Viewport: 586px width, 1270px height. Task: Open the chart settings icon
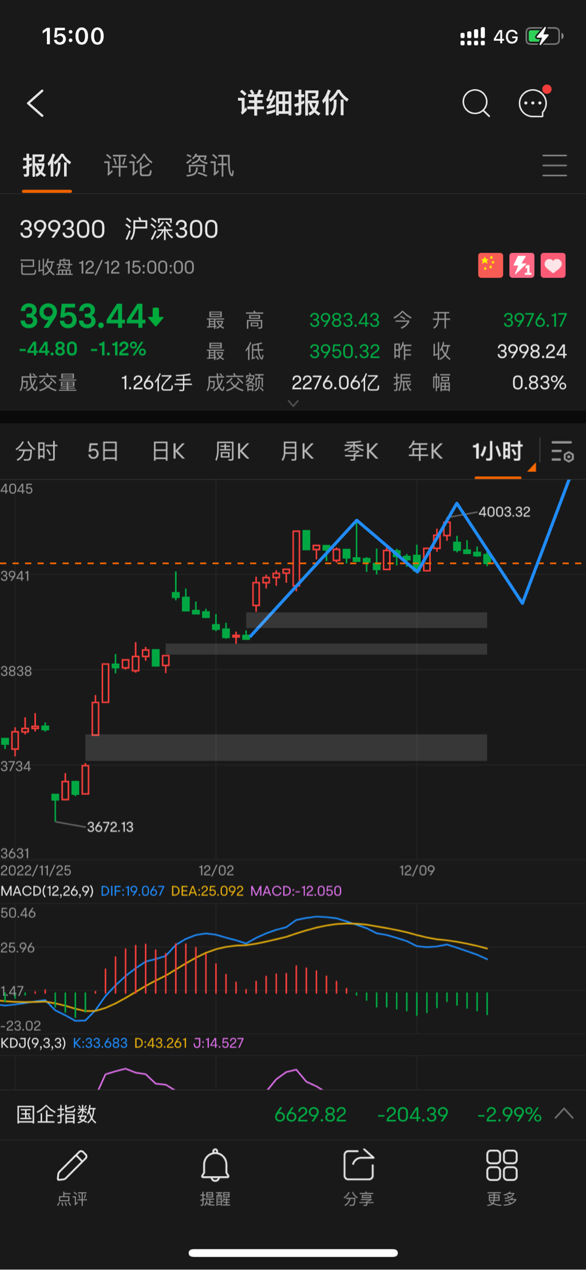(562, 451)
